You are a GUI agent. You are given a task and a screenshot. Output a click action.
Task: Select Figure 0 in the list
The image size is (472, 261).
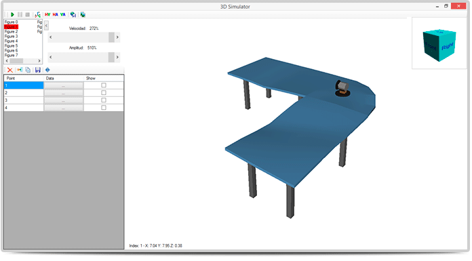click(11, 22)
